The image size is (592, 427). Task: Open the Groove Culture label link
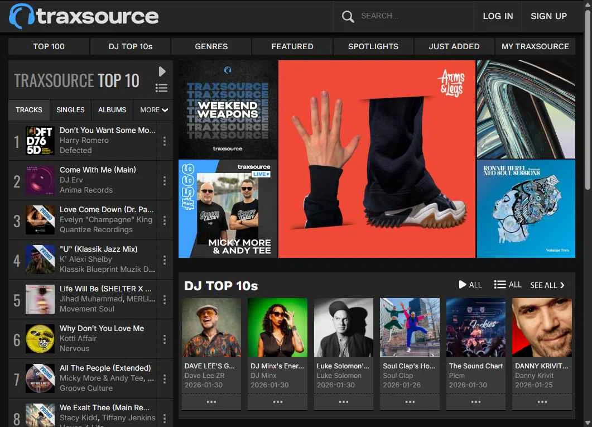86,388
